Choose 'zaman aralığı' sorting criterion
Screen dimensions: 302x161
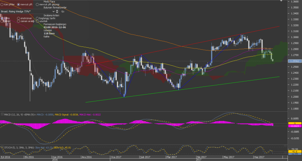(x=19, y=21)
